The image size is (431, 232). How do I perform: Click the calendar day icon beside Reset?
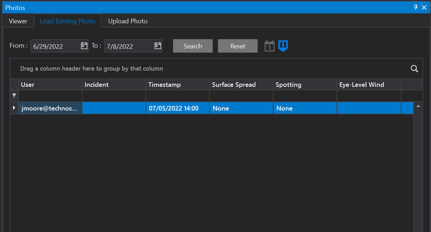[x=270, y=46]
